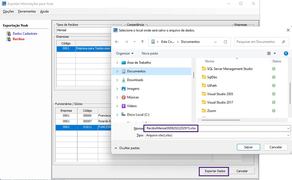Expand the Downloads tree node

[117, 80]
